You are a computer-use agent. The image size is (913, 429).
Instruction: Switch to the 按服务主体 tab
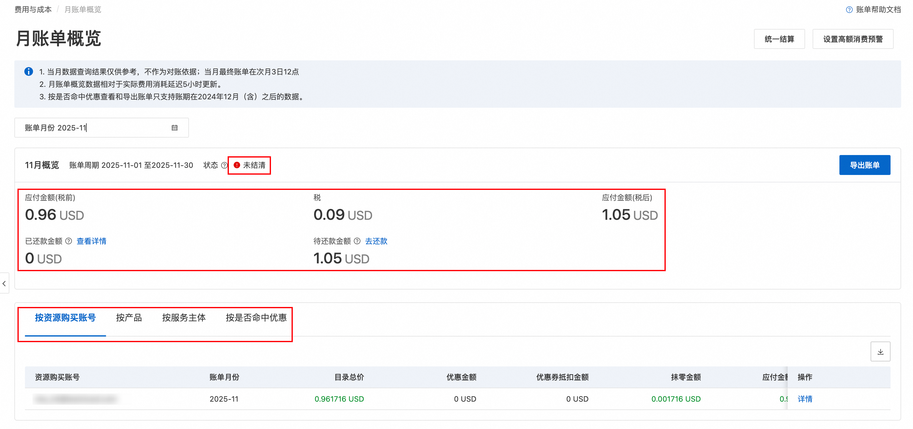[x=184, y=318]
